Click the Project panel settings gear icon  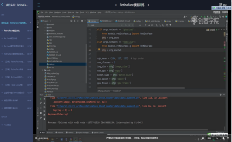point(82,21)
